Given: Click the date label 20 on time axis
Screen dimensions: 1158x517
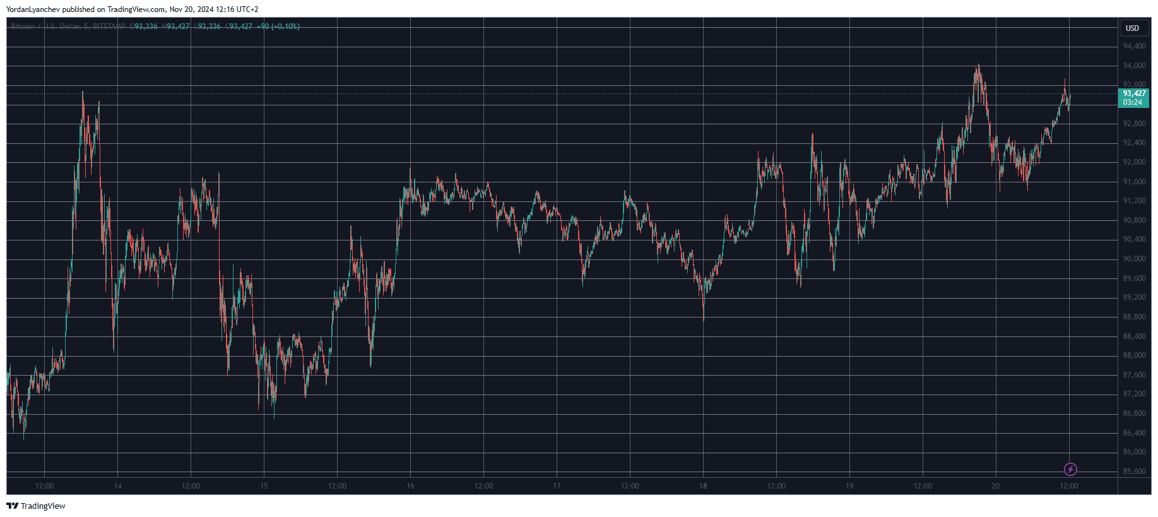Looking at the screenshot, I should (996, 486).
